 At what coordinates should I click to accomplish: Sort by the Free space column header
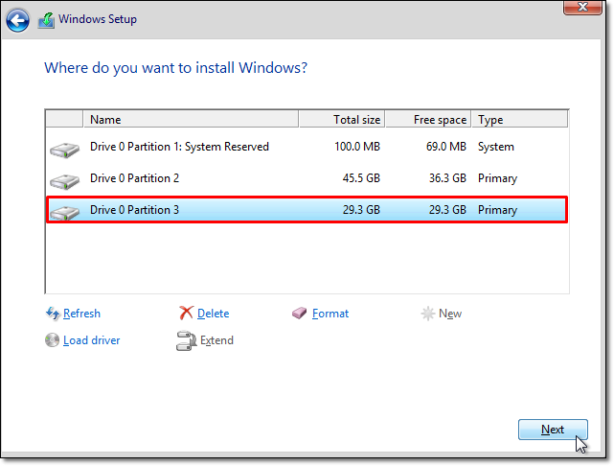[428, 119]
